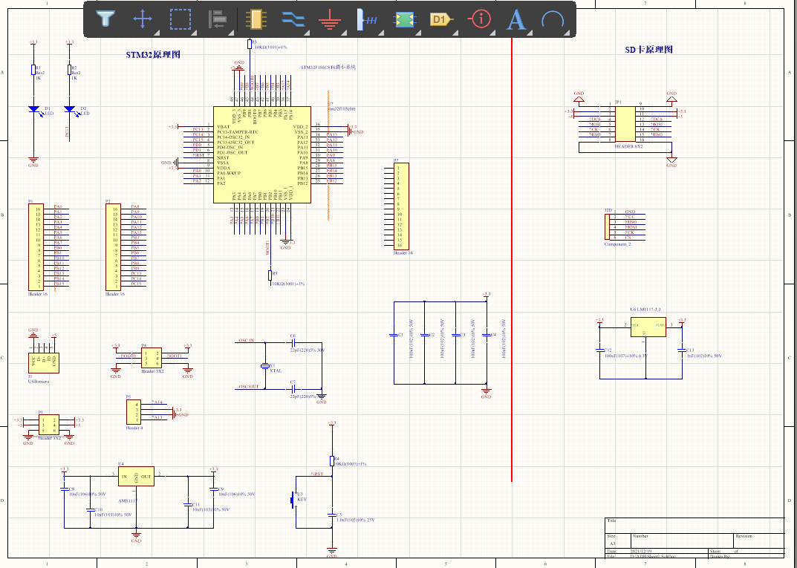Pick the GND power port tool
Image resolution: width=797 pixels, height=568 pixels.
click(x=330, y=20)
